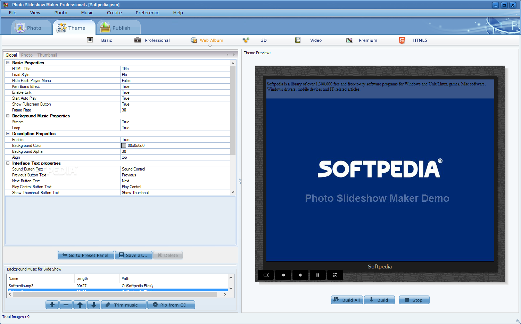Image resolution: width=521 pixels, height=324 pixels.
Task: Remove the selected music with minus button
Action: tap(66, 305)
